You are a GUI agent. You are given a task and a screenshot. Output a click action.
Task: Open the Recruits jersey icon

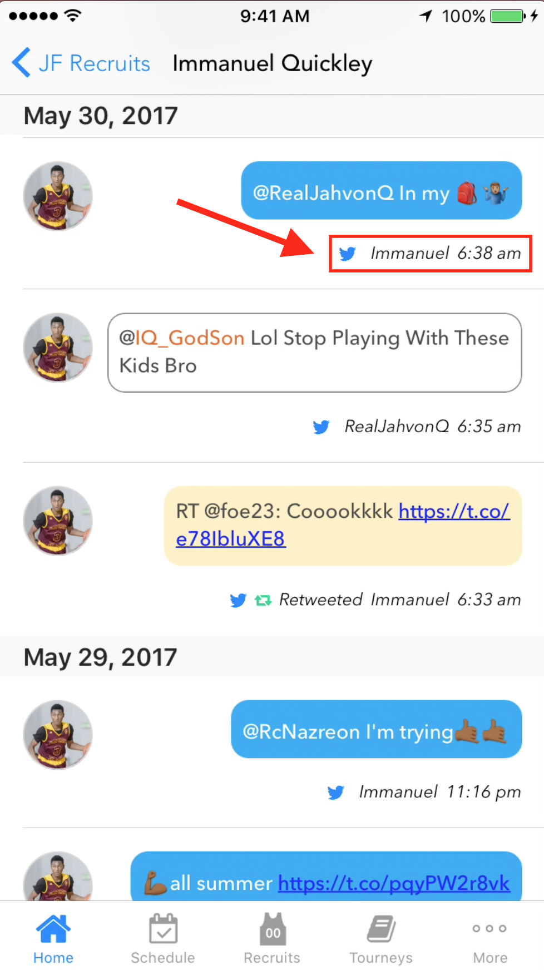tap(273, 928)
